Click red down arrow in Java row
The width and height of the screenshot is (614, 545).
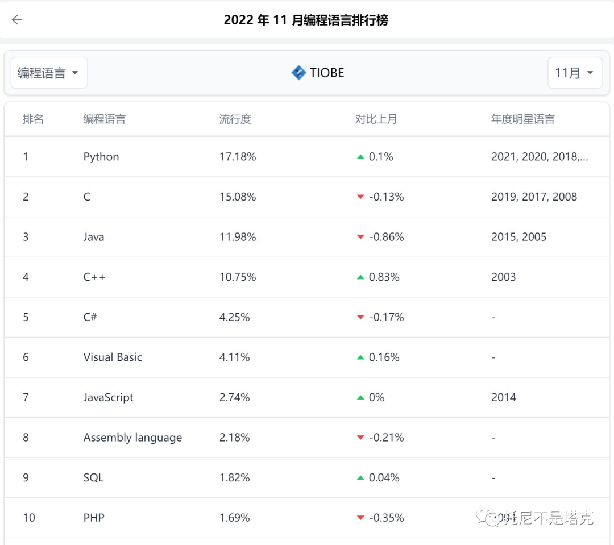pos(360,237)
